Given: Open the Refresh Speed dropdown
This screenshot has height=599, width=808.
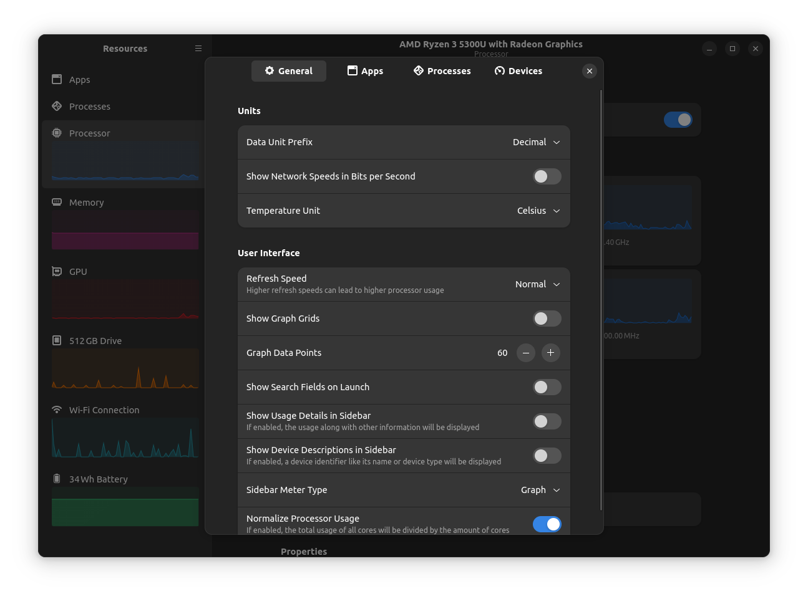Looking at the screenshot, I should [x=537, y=284].
